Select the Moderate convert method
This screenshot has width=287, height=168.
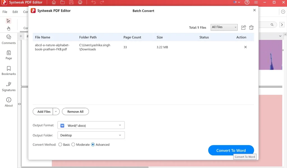tap(73, 145)
